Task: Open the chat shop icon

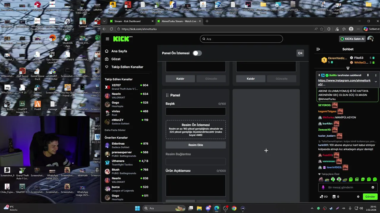Action: [334, 197]
